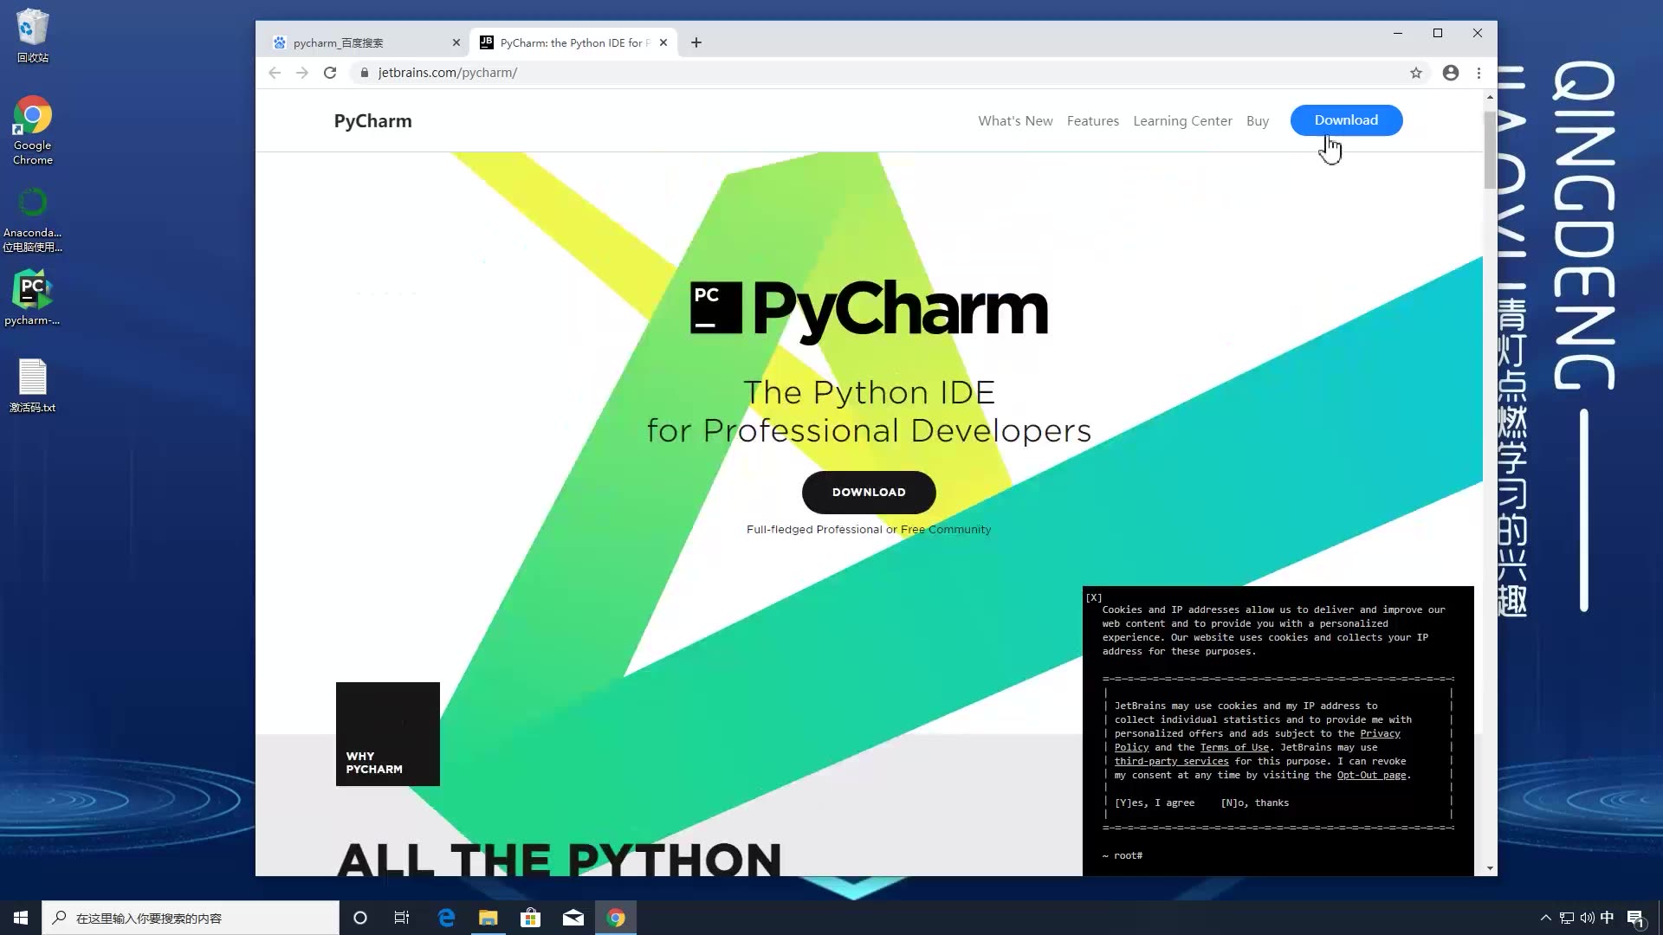Open Terms of Use link
This screenshot has height=935, width=1663.
[1234, 747]
